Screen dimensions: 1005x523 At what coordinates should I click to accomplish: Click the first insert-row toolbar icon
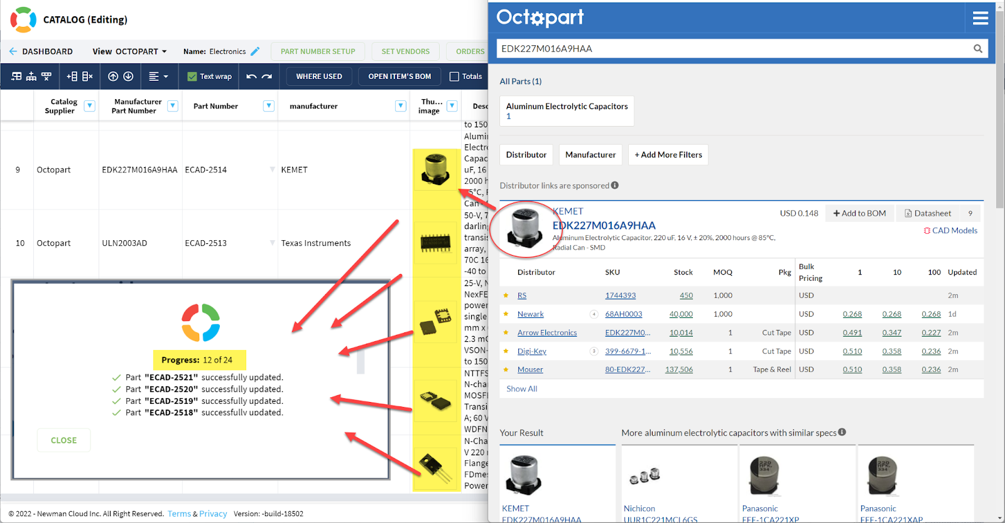(x=16, y=77)
